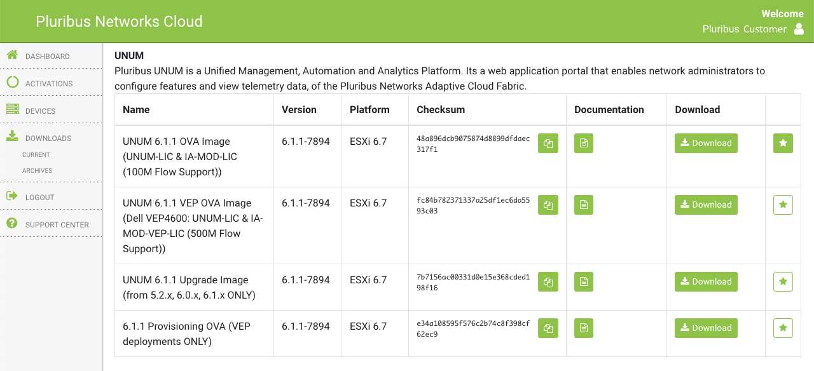Copy checksum for UNUM 6.1.1 VEP OVA Image
The height and width of the screenshot is (371, 814).
(548, 205)
